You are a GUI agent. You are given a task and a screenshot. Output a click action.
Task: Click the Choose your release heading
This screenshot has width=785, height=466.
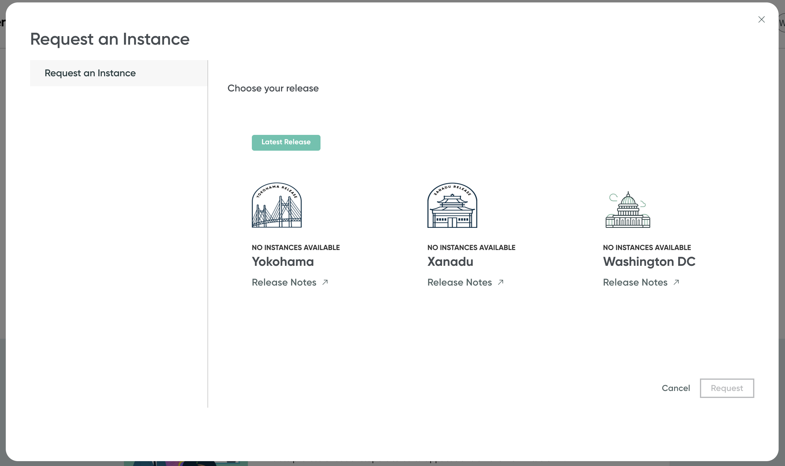(x=273, y=88)
